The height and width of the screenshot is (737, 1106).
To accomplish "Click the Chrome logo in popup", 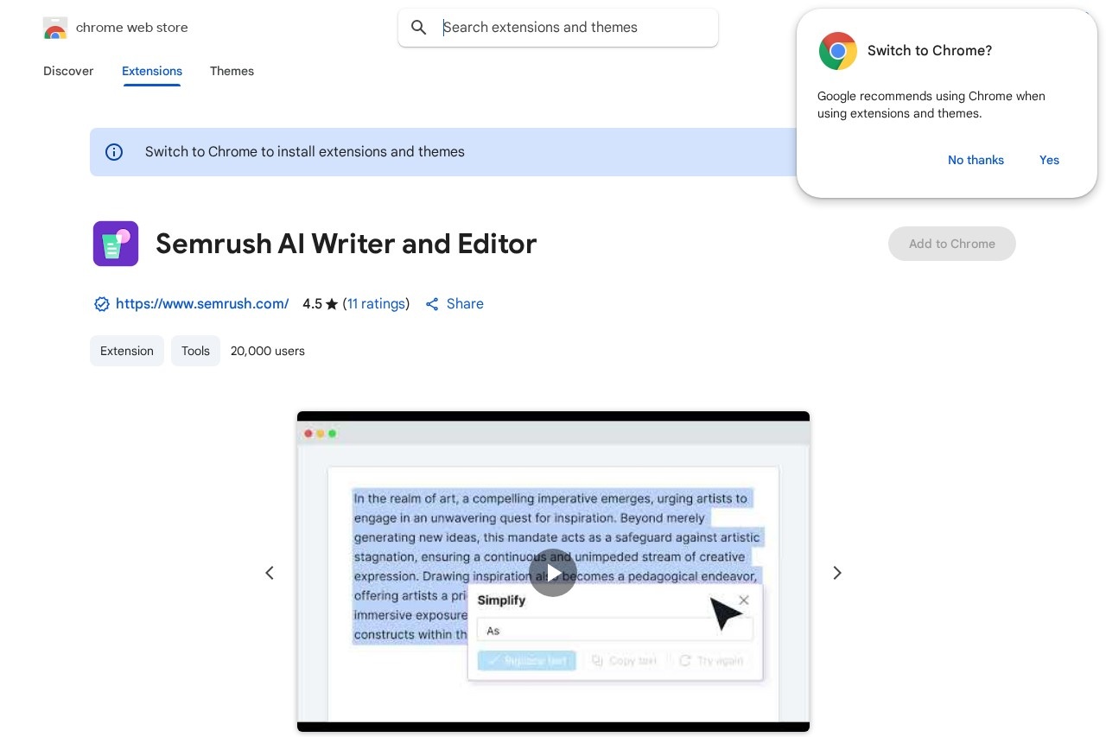I will (x=837, y=51).
